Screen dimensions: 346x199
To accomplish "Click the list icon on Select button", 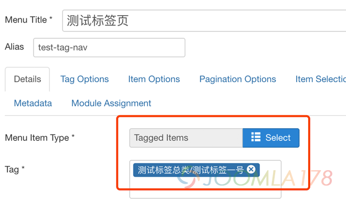I will (x=256, y=137).
